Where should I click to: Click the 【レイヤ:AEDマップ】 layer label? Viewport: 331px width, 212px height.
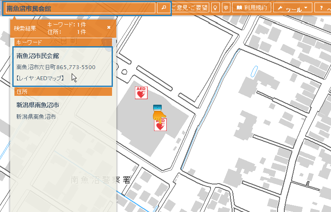(x=40, y=78)
